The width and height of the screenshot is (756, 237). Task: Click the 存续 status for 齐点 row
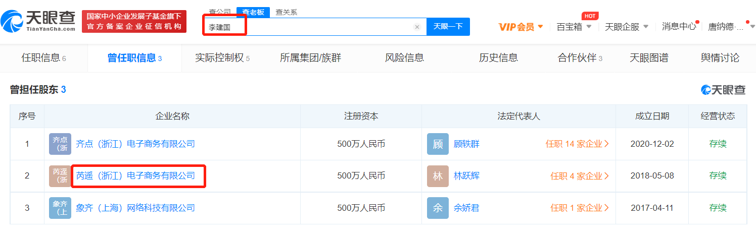[718, 144]
